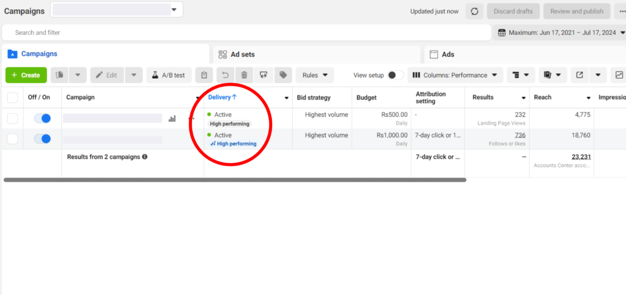The width and height of the screenshot is (626, 295).
Task: Click the clipboard paste icon
Action: coord(204,75)
